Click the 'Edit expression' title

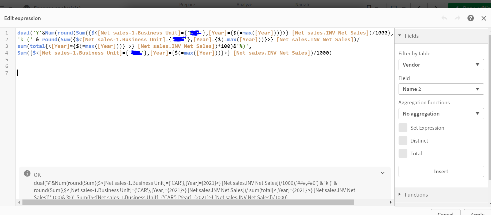click(22, 18)
